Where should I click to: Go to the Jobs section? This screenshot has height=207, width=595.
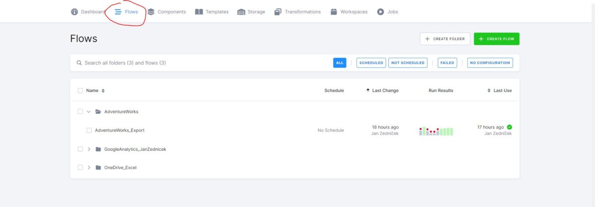pos(387,12)
